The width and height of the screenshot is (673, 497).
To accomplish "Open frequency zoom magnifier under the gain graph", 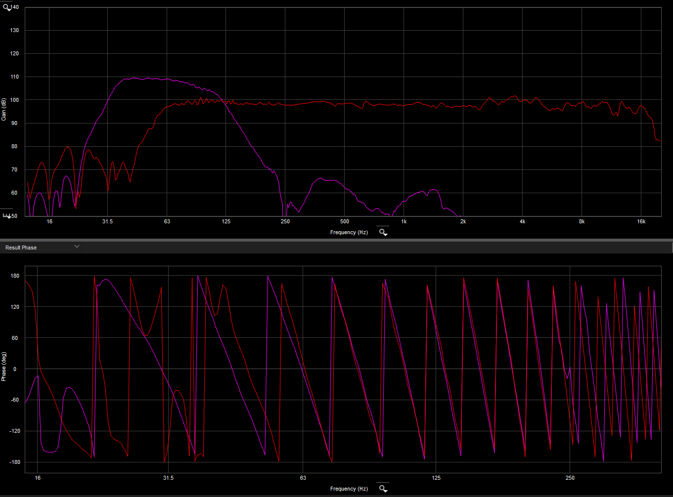I will pyautogui.click(x=383, y=232).
